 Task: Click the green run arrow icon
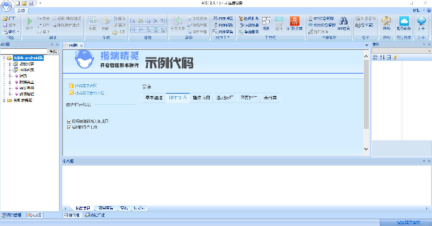[29, 21]
